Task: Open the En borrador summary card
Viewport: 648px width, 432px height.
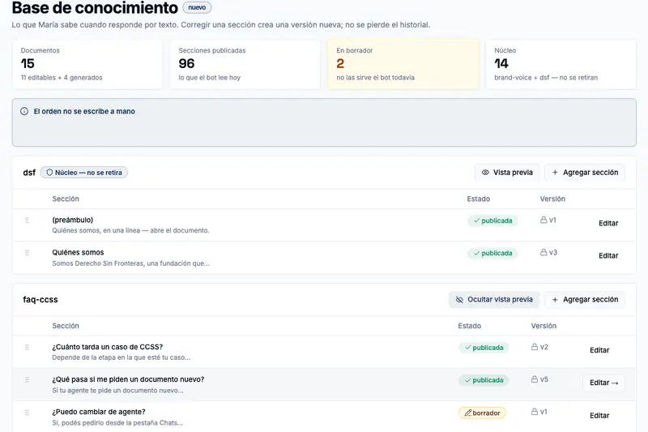Action: coord(403,65)
